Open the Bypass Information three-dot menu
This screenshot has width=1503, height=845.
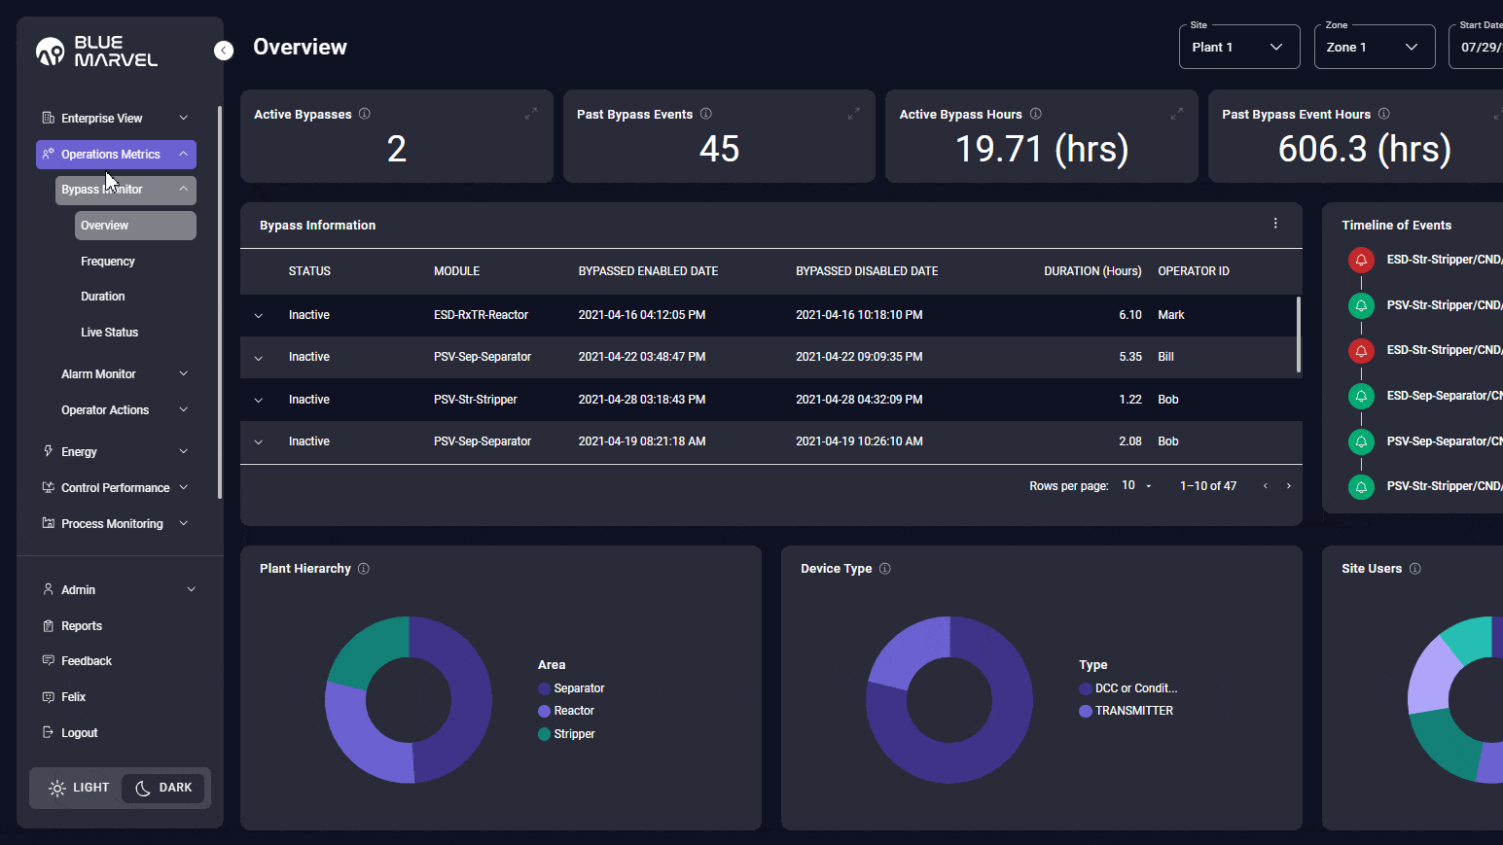pyautogui.click(x=1275, y=223)
